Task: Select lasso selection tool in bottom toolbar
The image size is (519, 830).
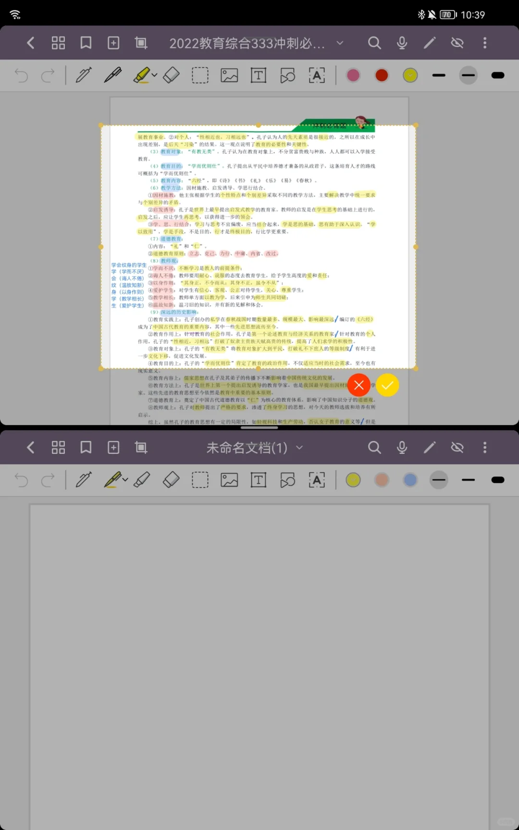Action: pos(200,480)
